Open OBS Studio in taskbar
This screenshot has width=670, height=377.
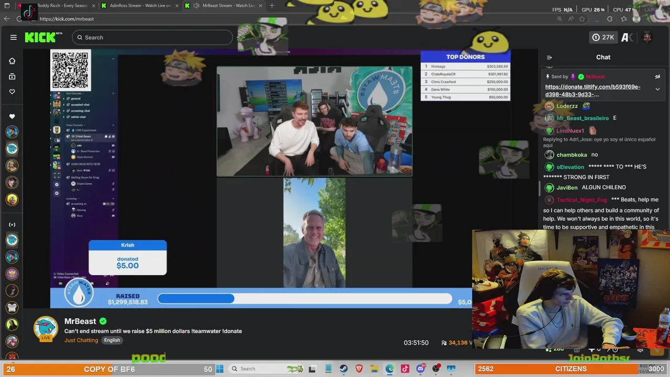[436, 369]
